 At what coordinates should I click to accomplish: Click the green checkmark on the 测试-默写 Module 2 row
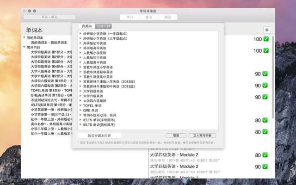point(265,167)
